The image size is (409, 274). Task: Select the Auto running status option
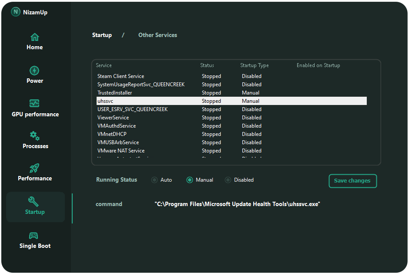point(154,180)
